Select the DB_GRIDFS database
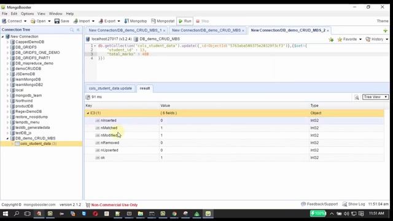This screenshot has width=393, height=221. tap(26, 47)
